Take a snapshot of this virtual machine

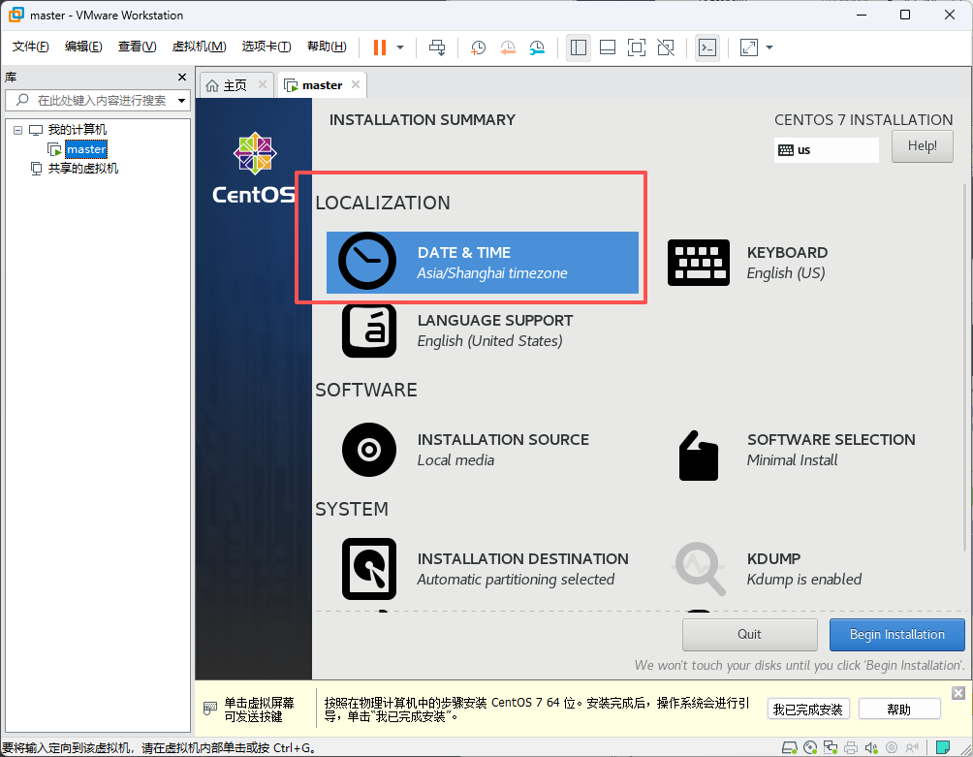[x=478, y=47]
